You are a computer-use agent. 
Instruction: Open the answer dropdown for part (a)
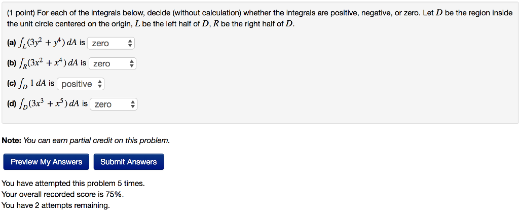click(x=110, y=44)
